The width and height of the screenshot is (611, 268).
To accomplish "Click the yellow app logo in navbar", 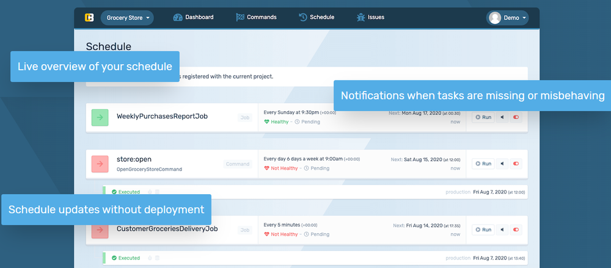I will [x=89, y=18].
